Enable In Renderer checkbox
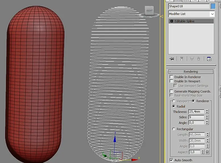 pyautogui.click(x=171, y=77)
